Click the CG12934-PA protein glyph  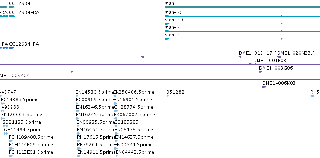[11, 48]
